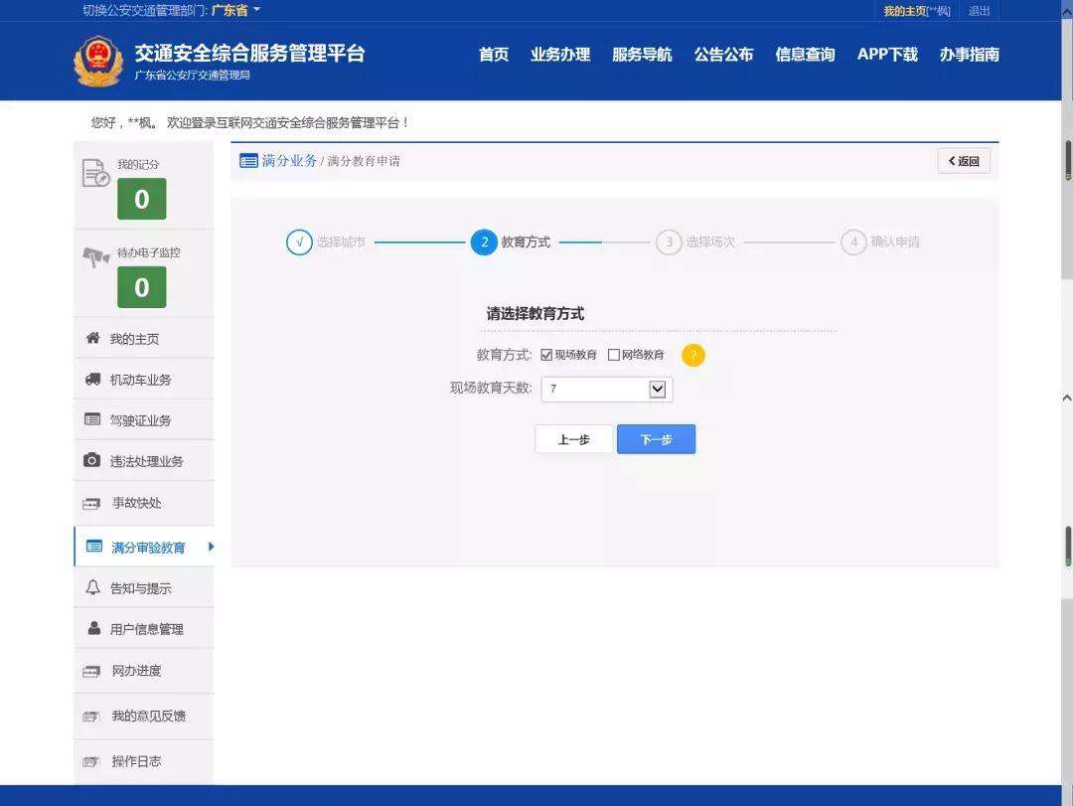1073x806 pixels.
Task: Click the 我的记分 counter showing 0
Action: (142, 199)
